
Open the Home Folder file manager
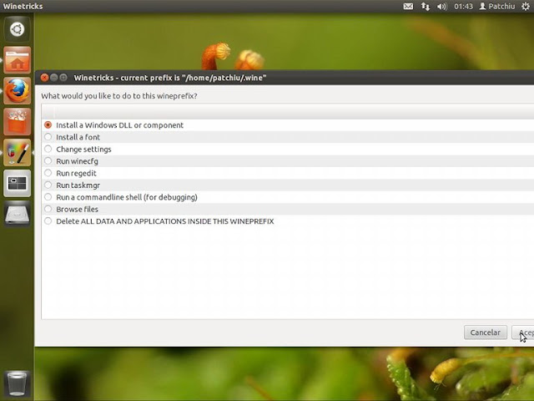(x=17, y=60)
